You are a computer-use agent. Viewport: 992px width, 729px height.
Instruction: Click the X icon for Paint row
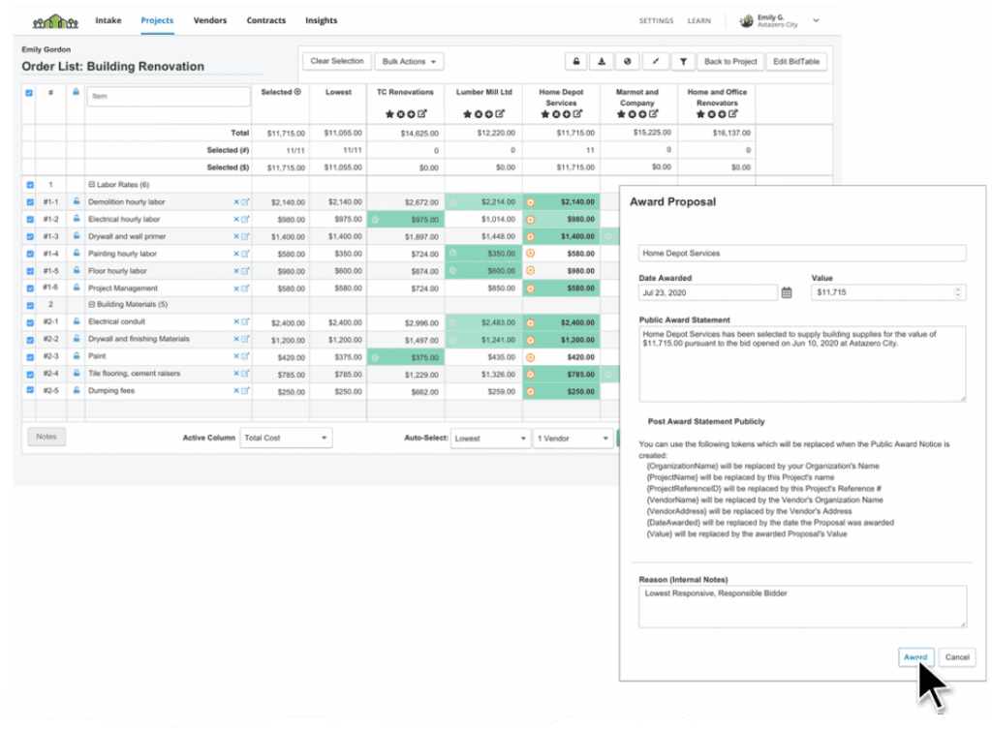point(235,356)
